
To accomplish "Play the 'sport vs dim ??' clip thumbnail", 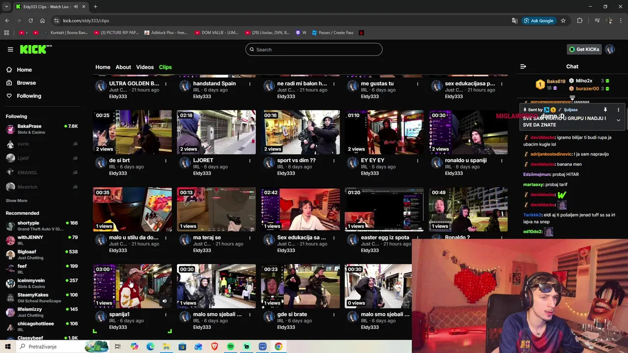I will [x=300, y=132].
